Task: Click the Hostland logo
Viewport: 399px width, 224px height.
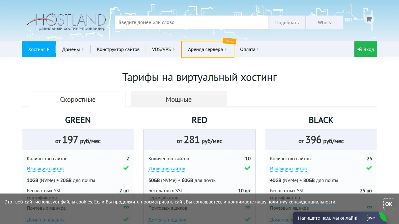Action: pos(66,22)
